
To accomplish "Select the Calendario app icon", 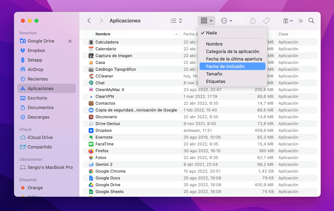I will pos(91,49).
